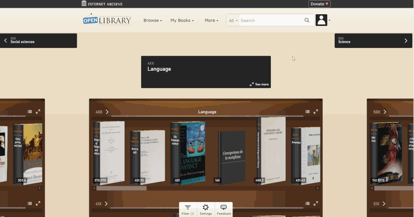Viewport: 414px width, 217px height.
Task: Click the left scroll arrow on 50X shelf
Action: 372,188
